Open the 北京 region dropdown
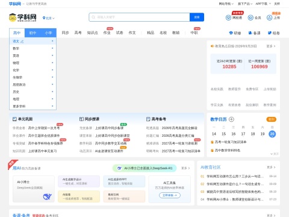The width and height of the screenshot is (289, 217). [x=49, y=18]
